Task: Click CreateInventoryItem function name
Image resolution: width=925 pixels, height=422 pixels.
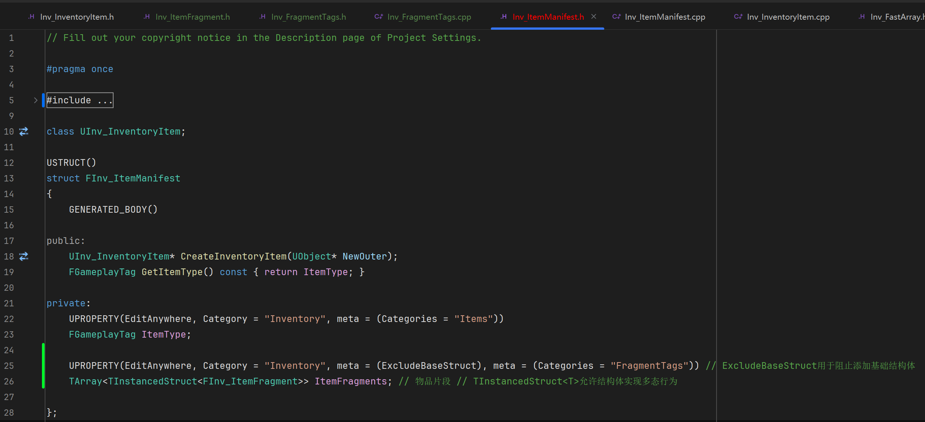Action: point(233,257)
